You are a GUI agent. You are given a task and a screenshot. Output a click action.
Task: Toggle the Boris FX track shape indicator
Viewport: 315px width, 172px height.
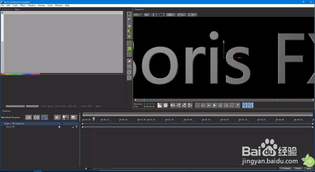click(x=59, y=127)
